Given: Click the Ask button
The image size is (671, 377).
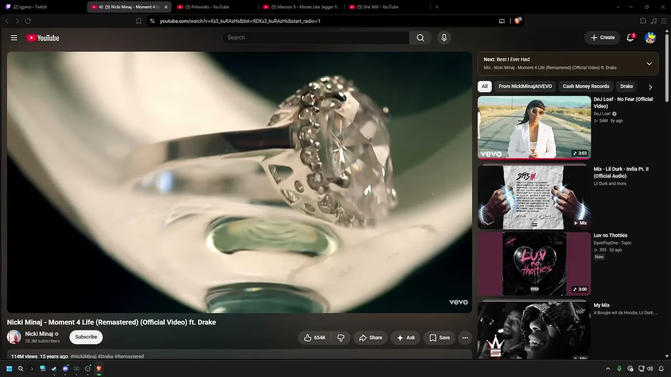Looking at the screenshot, I should 406,338.
